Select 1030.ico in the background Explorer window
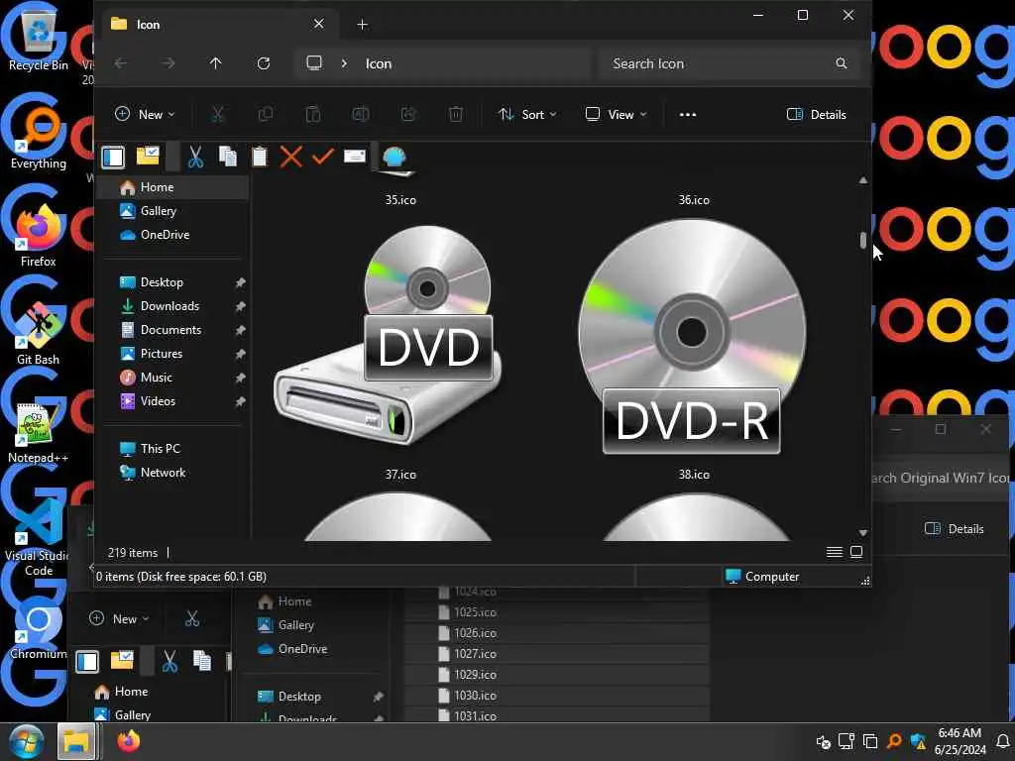The image size is (1015, 761). pos(557,695)
